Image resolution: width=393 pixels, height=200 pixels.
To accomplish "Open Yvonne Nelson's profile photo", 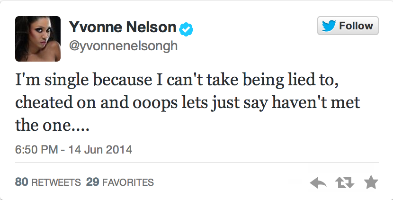I will click(x=38, y=39).
